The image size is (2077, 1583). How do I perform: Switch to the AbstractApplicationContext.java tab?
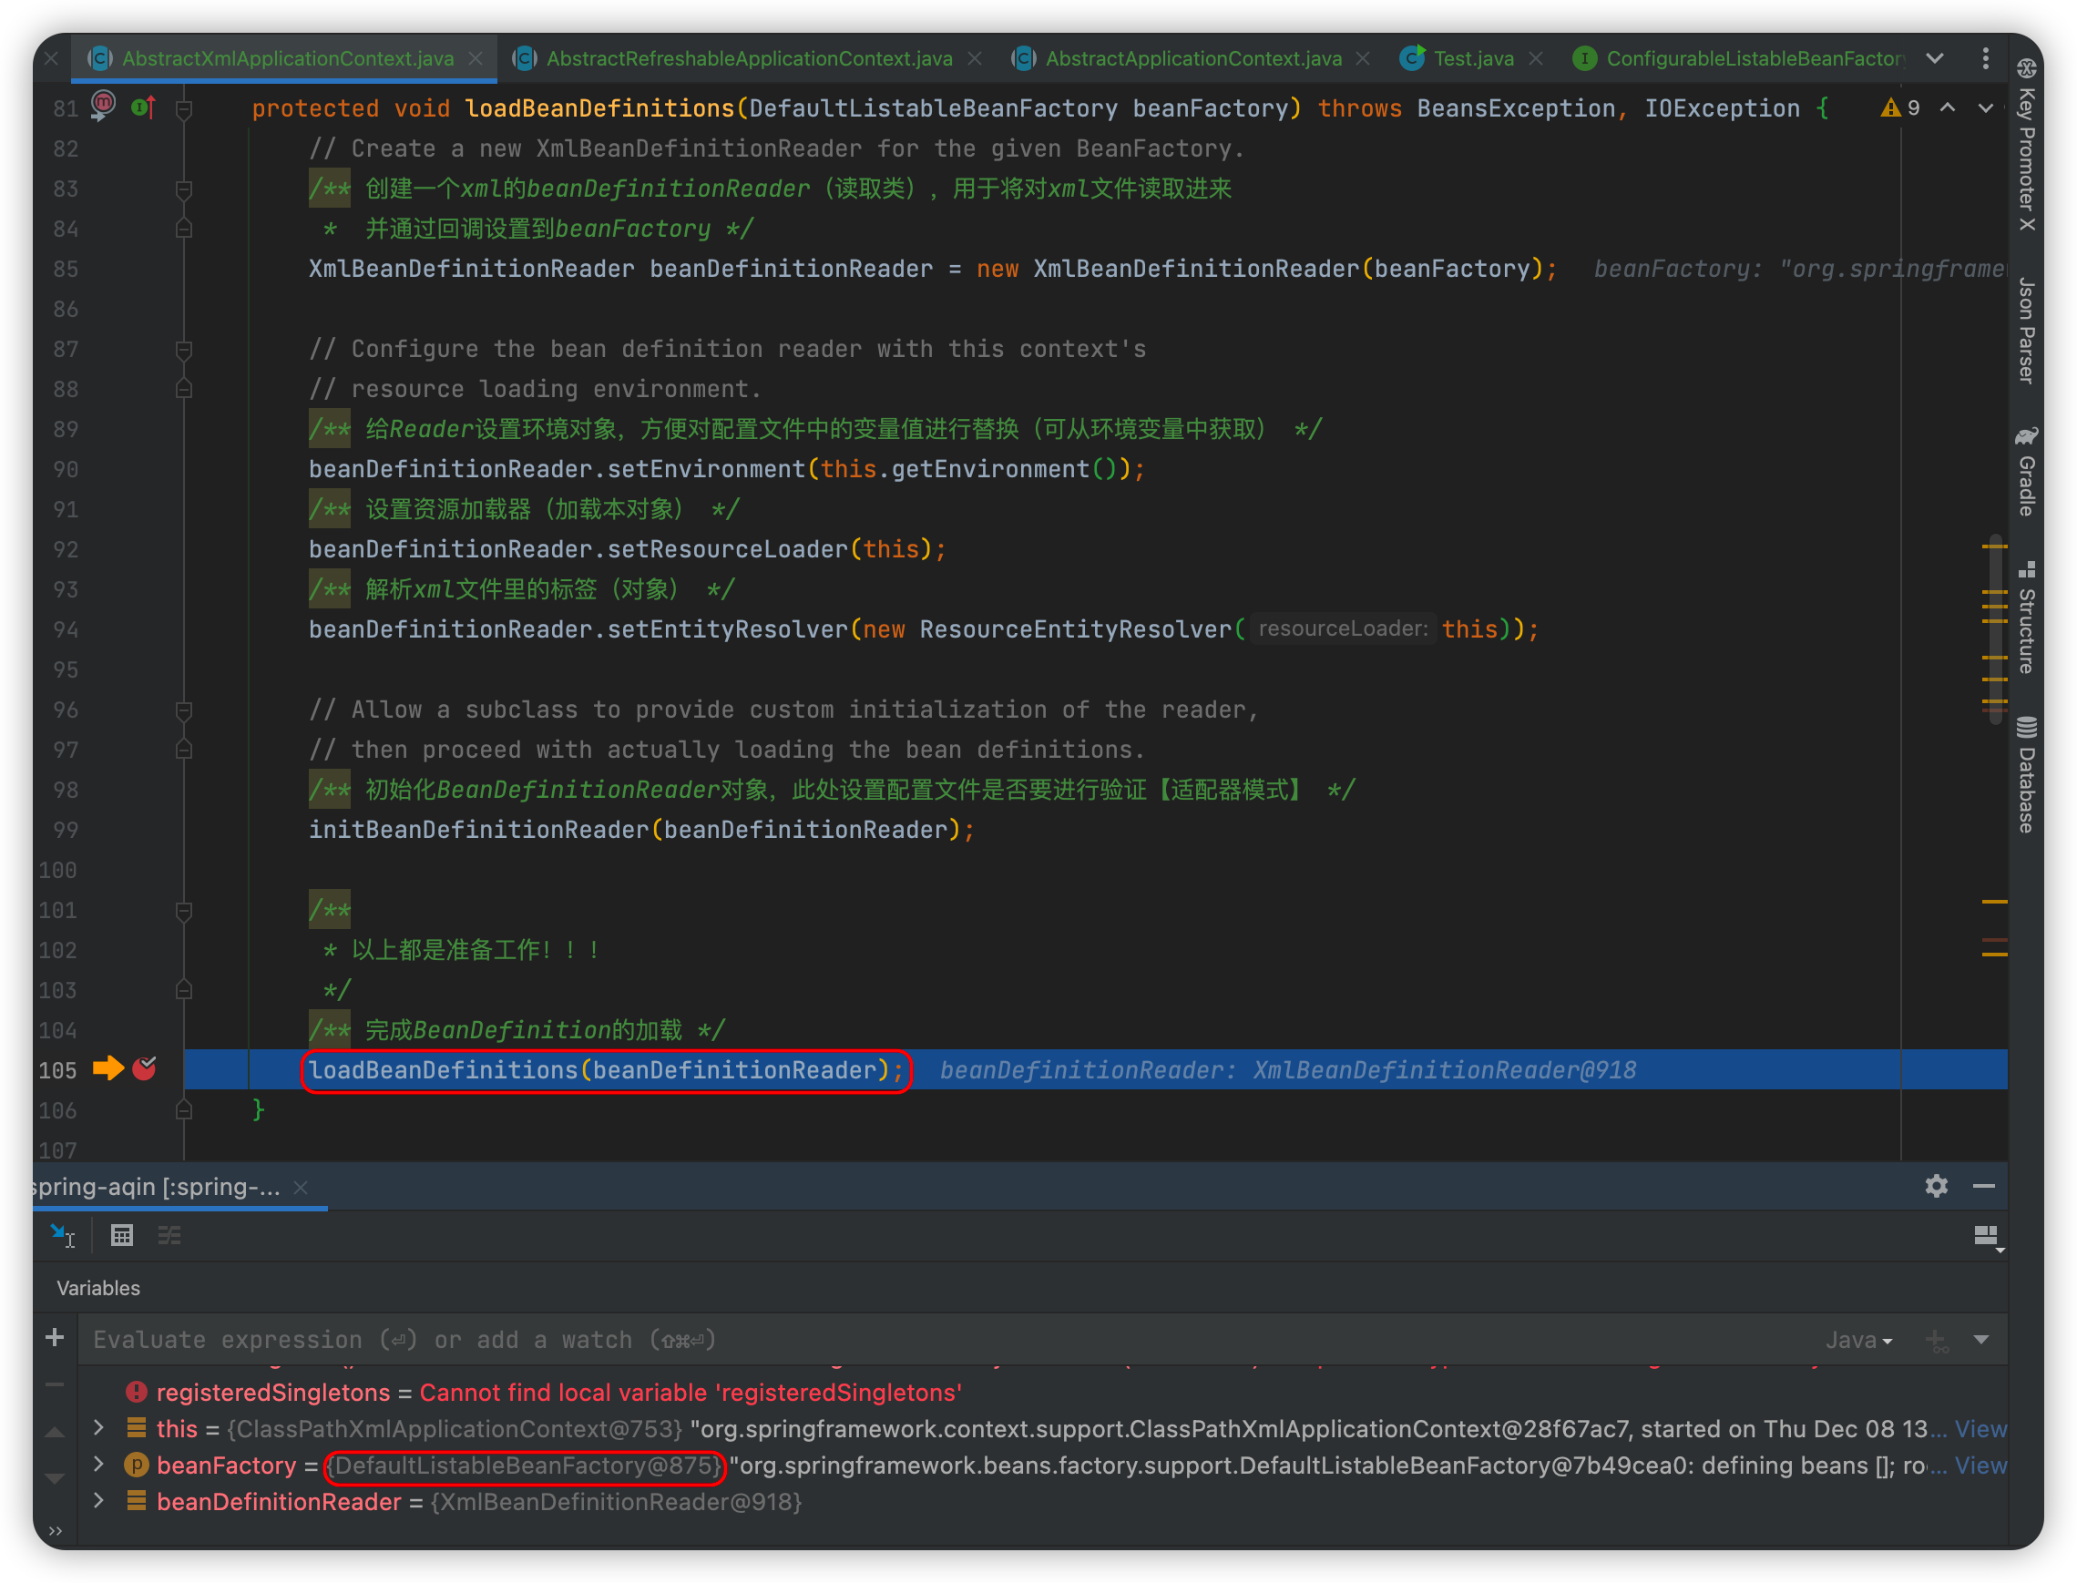[1192, 58]
